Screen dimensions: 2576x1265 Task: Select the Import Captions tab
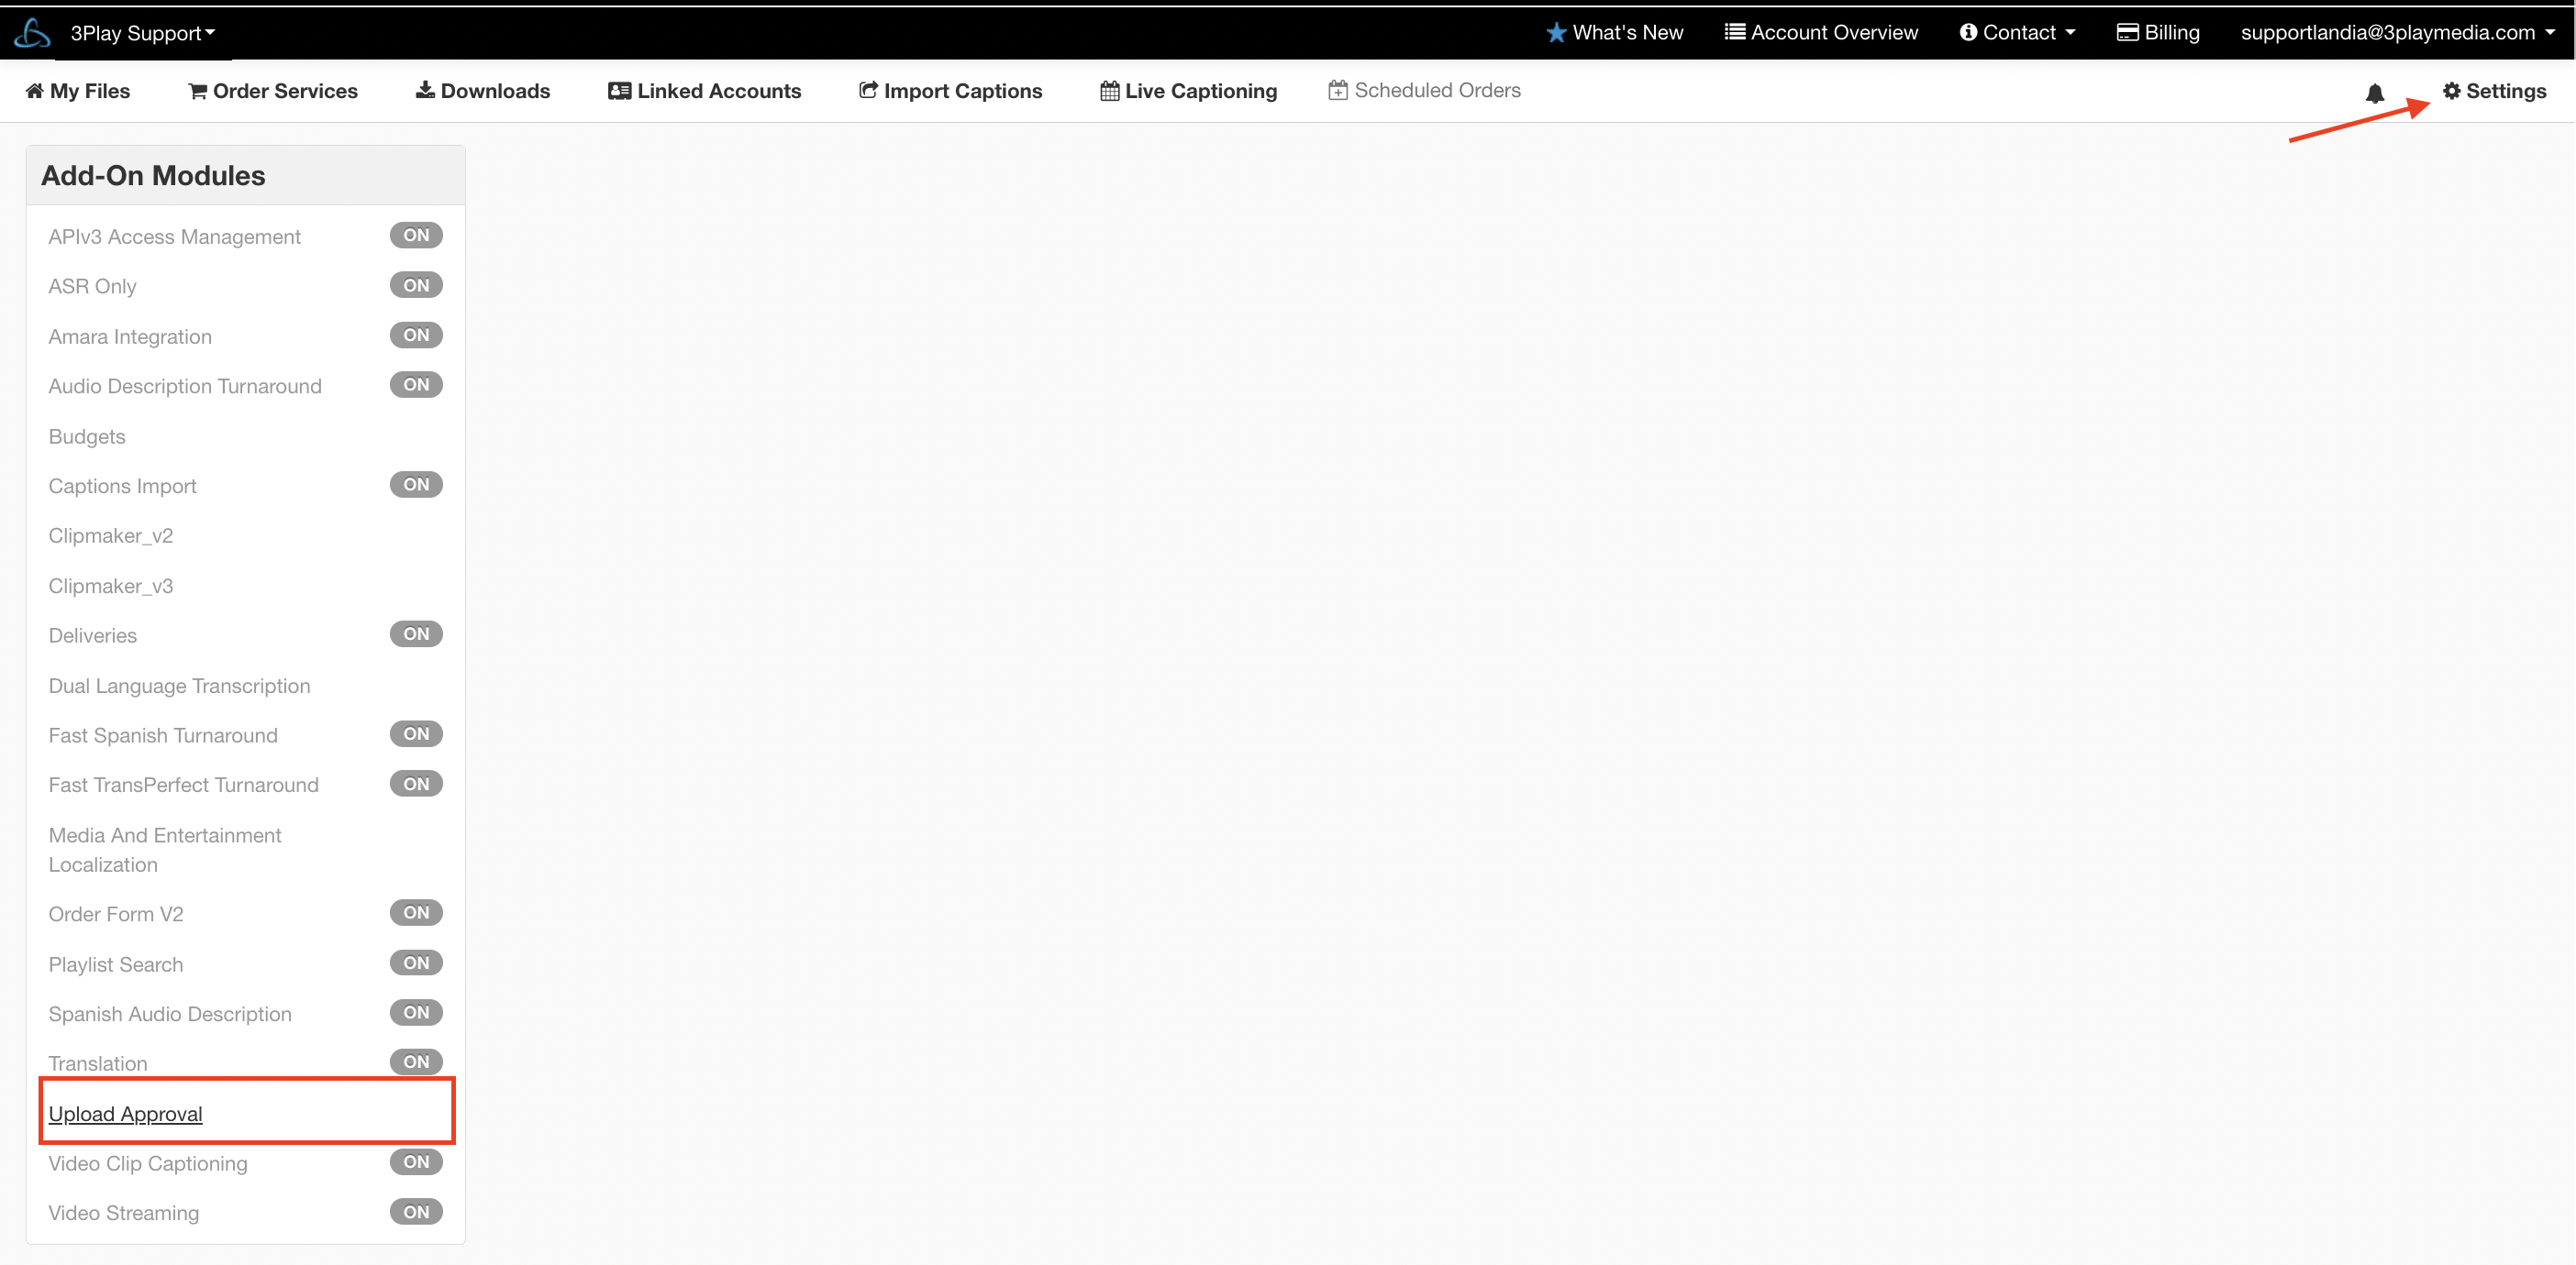pos(950,91)
